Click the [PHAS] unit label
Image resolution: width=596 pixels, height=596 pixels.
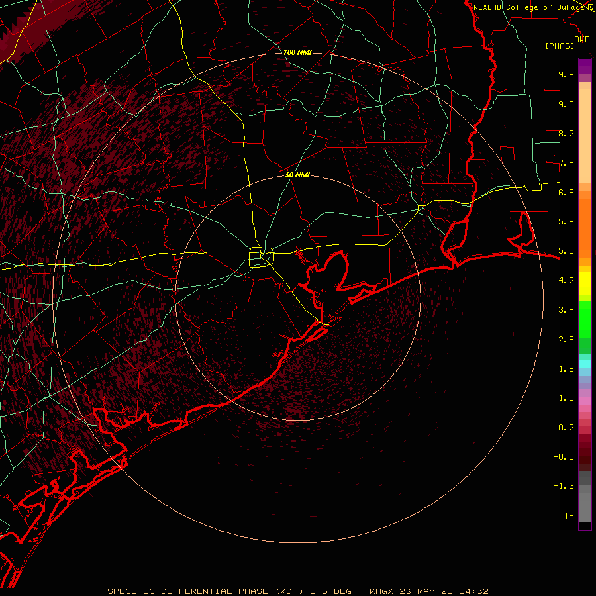tap(560, 46)
